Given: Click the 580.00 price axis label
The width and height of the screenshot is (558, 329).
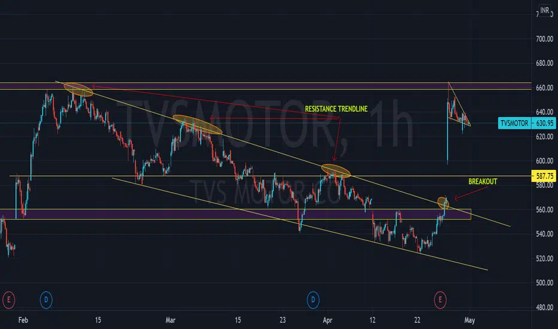Looking at the screenshot, I should (x=544, y=185).
